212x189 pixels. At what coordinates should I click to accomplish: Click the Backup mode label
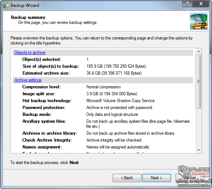tap(37, 114)
